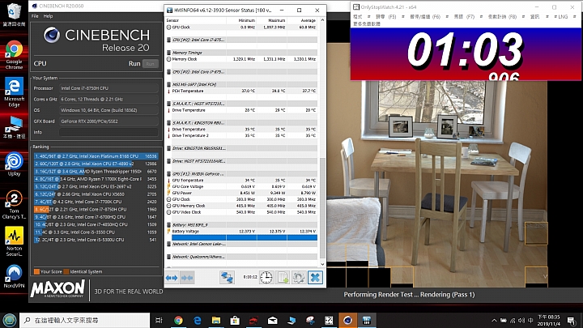Switch to Cinebench in the taskbar
The width and height of the screenshot is (583, 328).
(x=347, y=320)
